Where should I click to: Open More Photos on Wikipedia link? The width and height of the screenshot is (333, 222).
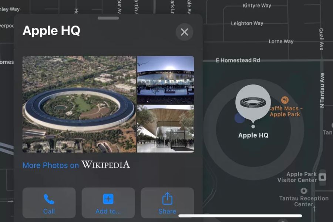(76, 165)
